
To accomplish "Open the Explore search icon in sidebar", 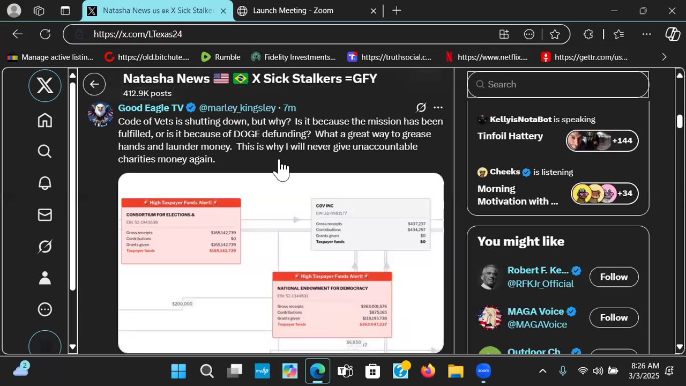I will coord(45,152).
